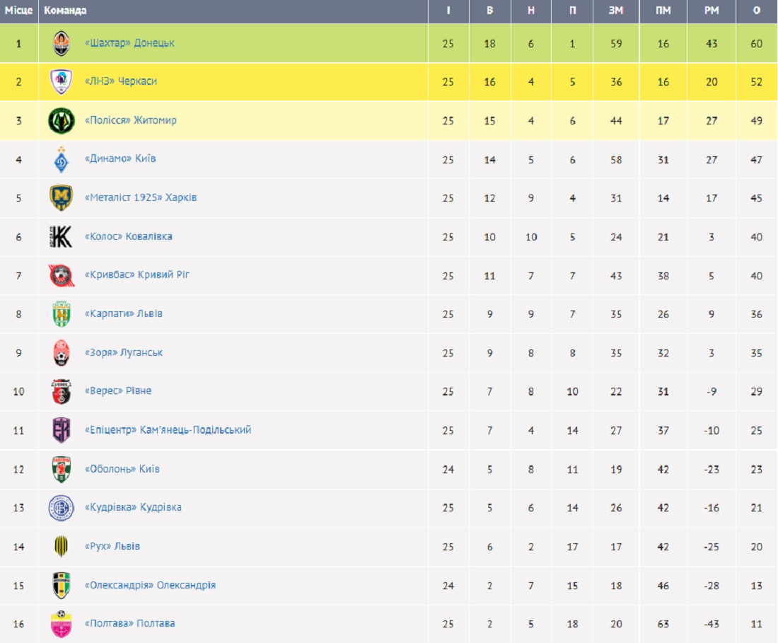This screenshot has width=778, height=643.
Task: Open «Епіцентр» Кам'янець-Подільський team page
Action: 168,429
